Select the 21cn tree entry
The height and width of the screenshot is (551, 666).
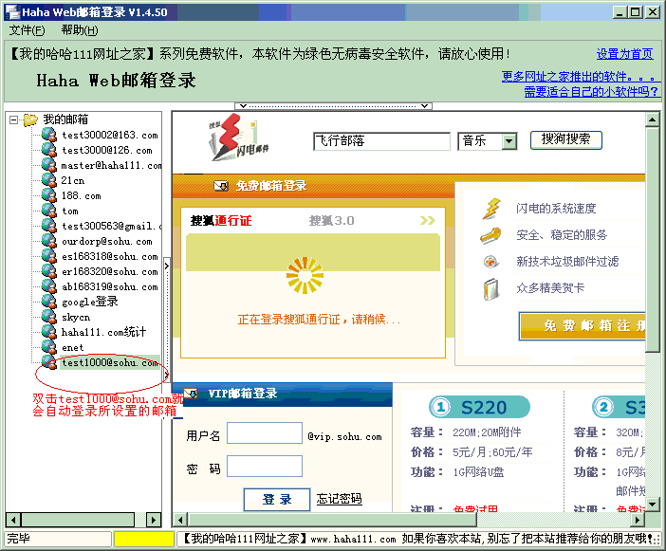coord(73,180)
